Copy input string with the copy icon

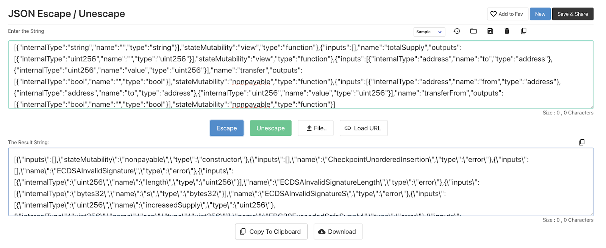click(x=523, y=31)
